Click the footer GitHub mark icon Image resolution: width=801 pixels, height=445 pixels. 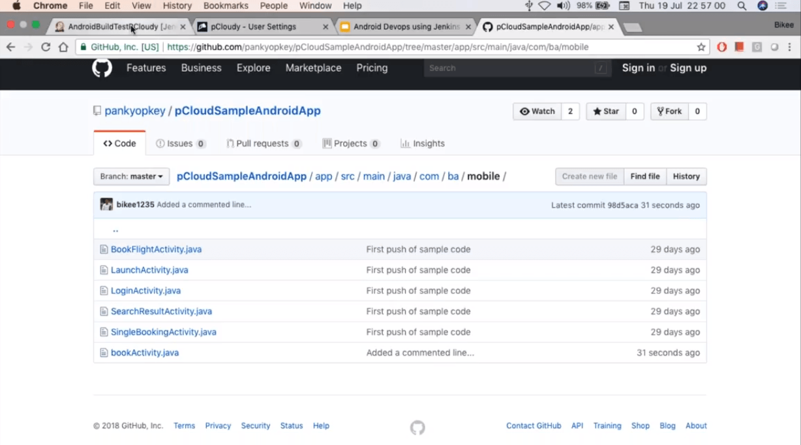tap(417, 427)
